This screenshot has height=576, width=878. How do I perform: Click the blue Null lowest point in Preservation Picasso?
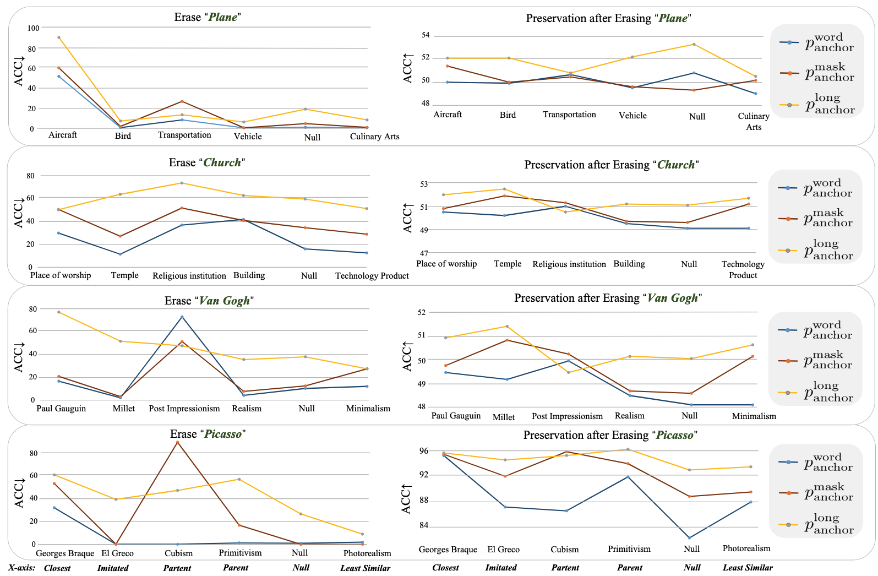coord(689,538)
